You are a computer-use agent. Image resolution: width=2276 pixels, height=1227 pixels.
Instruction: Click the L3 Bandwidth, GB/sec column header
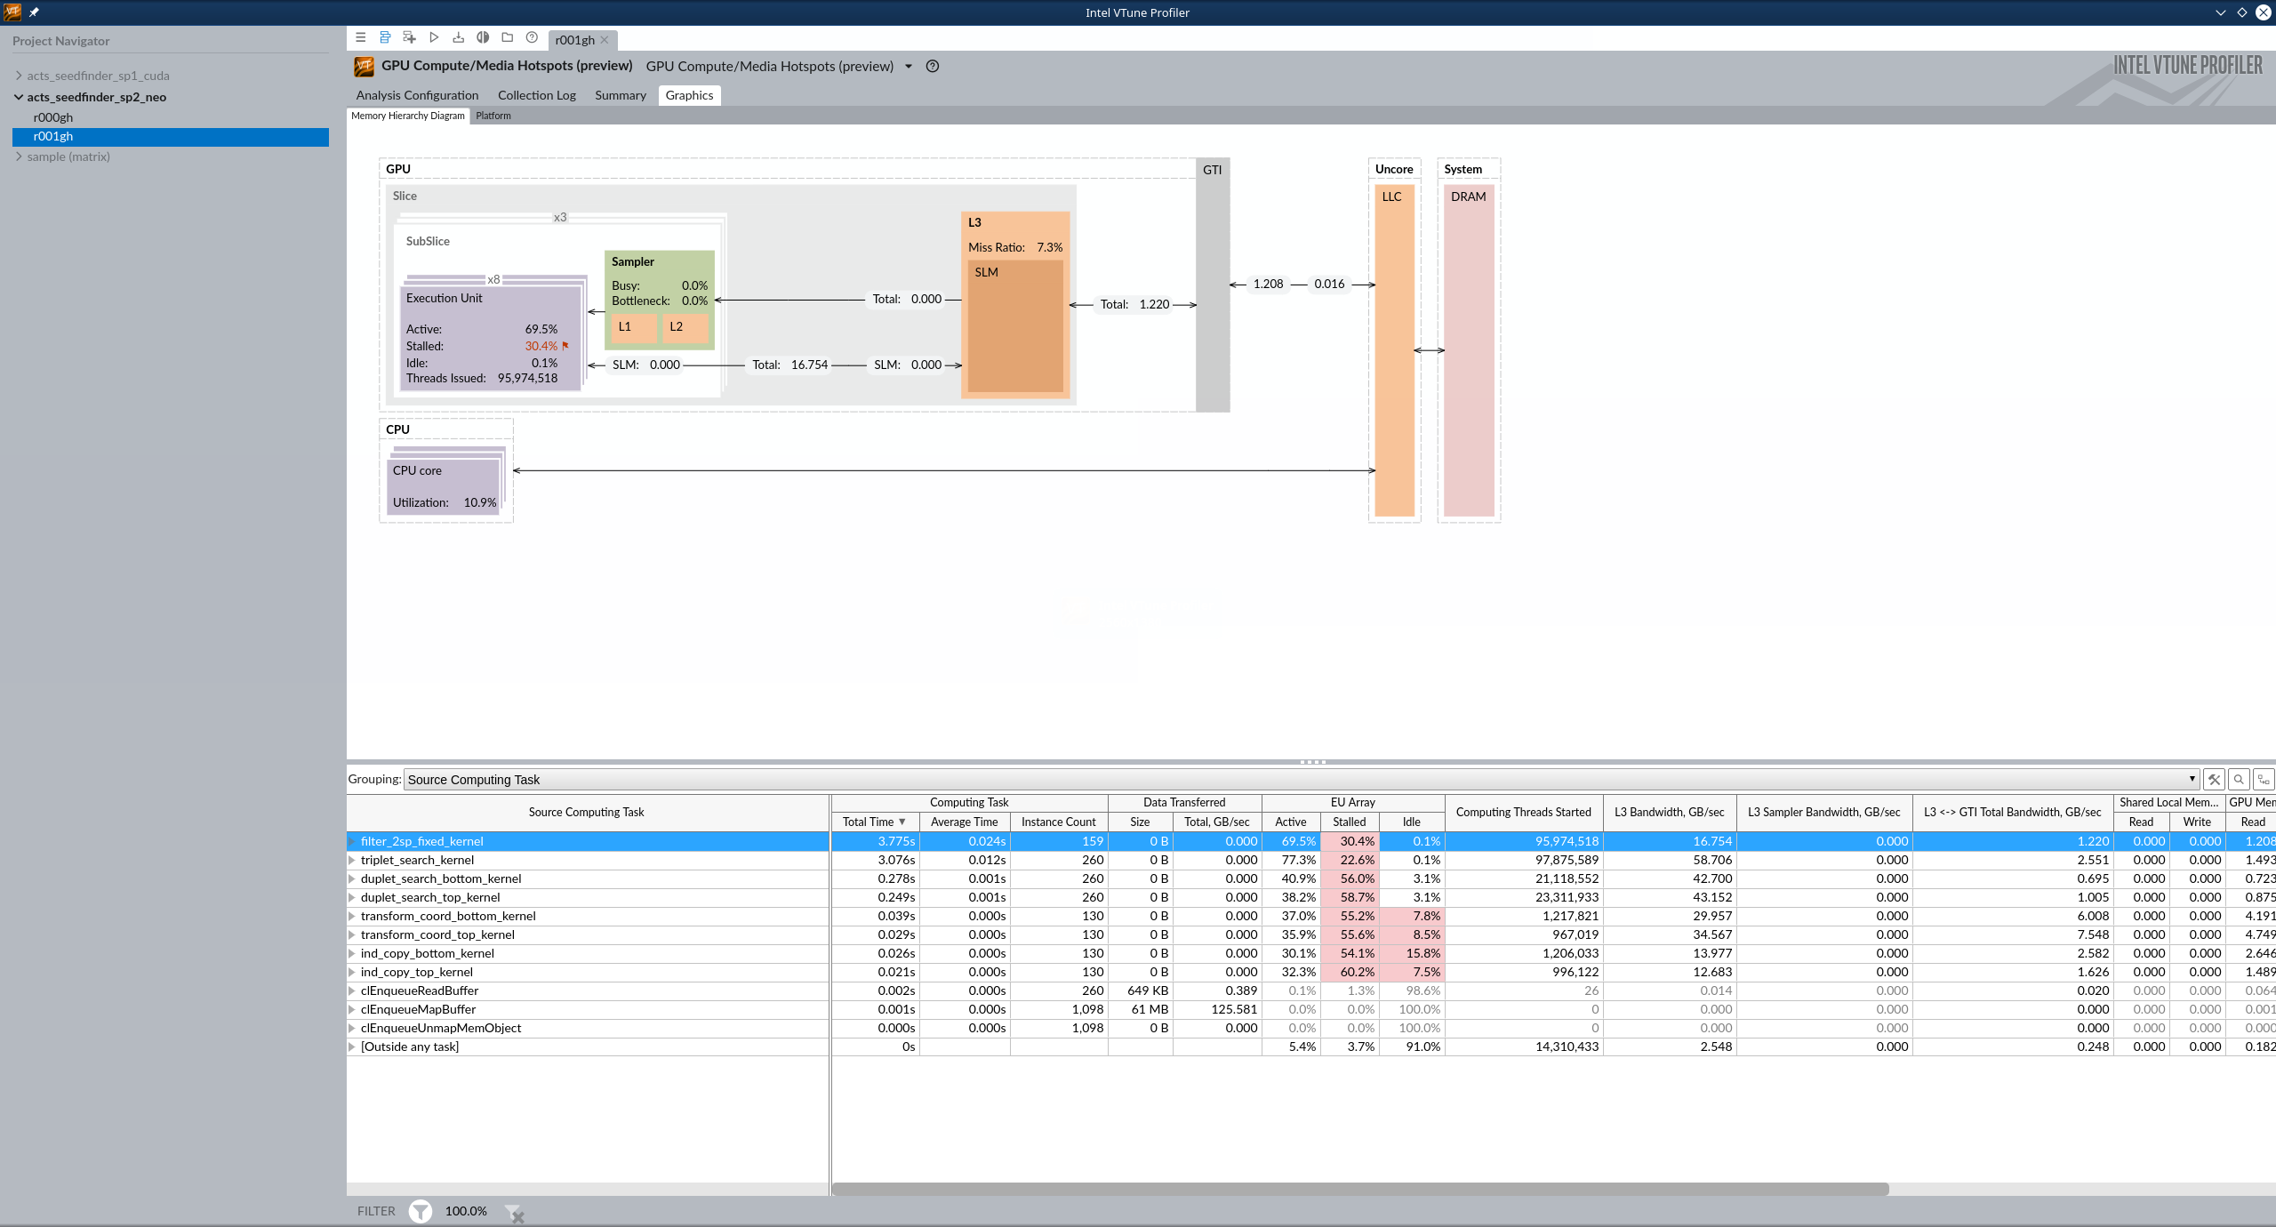coord(1670,812)
